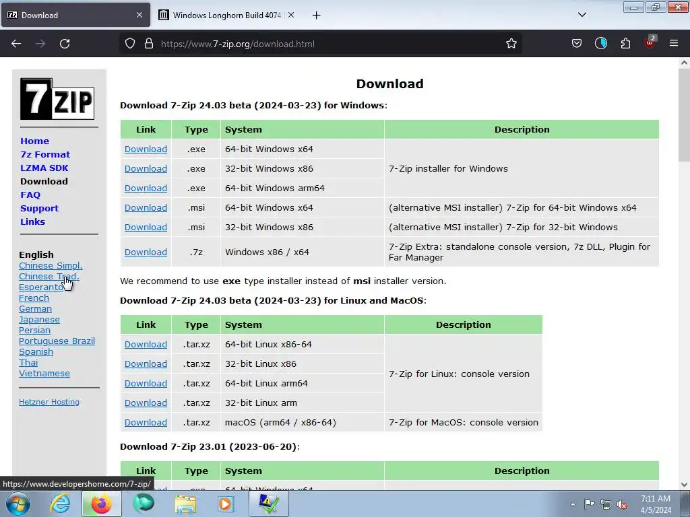The height and width of the screenshot is (517, 690).
Task: Open the Hetzner Hosting link
Action: tap(49, 402)
